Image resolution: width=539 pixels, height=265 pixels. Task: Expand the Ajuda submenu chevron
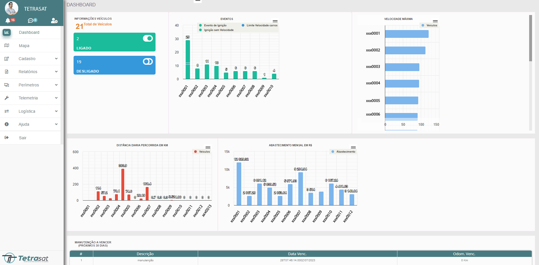click(56, 124)
